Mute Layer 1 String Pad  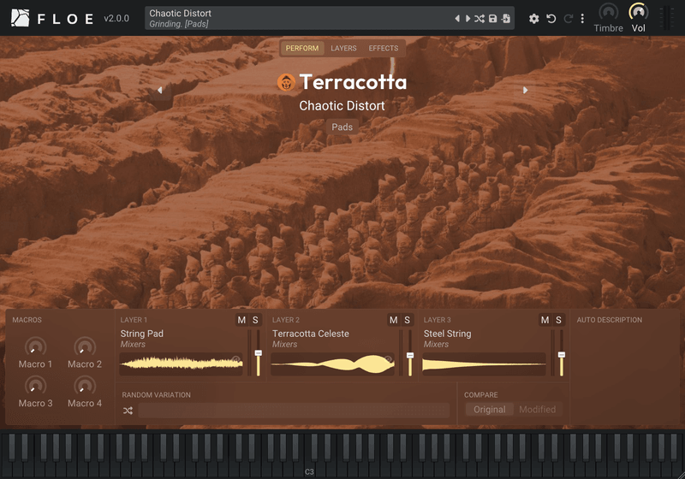[x=241, y=320]
